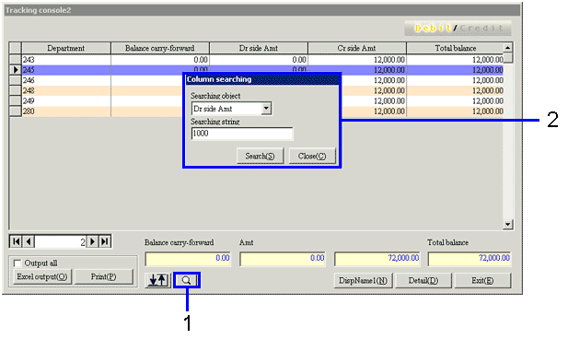Click the Amt total field showing 0.00
Screen dimensions: 568x339
coord(283,259)
